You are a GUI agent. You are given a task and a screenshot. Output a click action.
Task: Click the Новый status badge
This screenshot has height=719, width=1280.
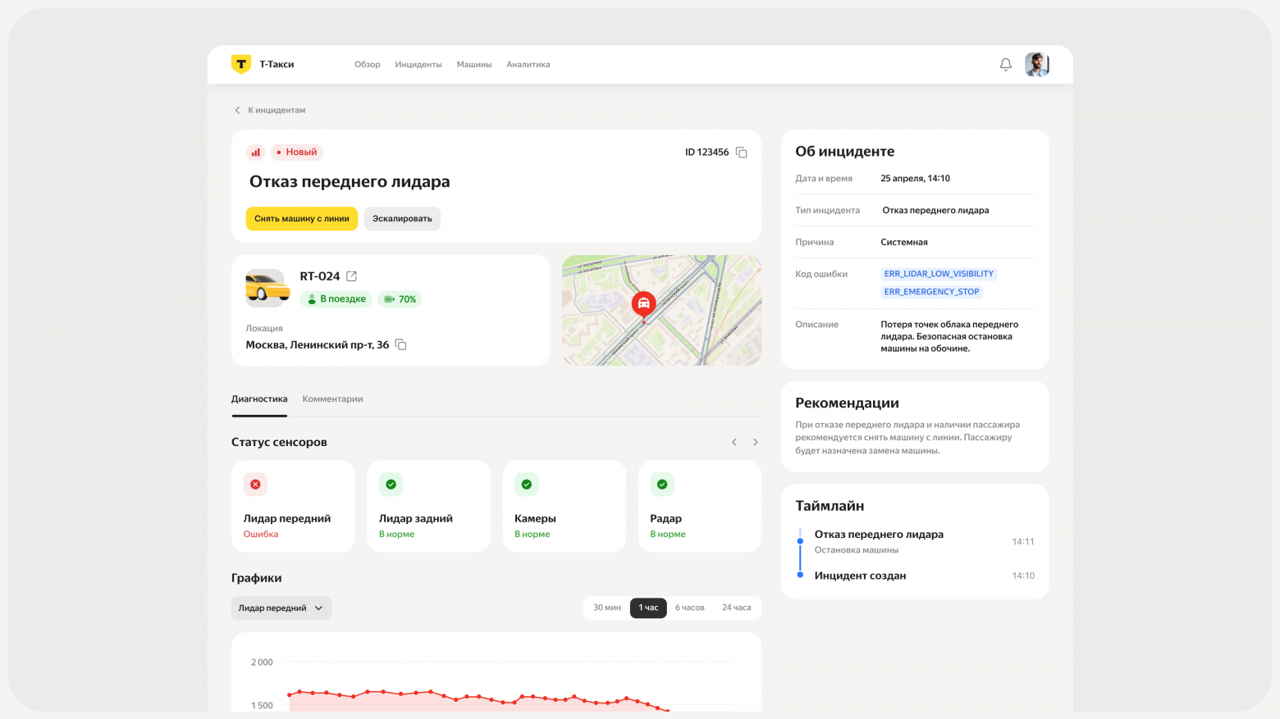pyautogui.click(x=297, y=152)
